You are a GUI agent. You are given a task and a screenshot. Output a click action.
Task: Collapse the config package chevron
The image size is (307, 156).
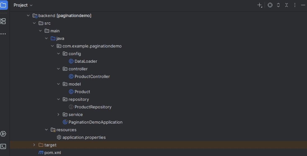click(58, 53)
